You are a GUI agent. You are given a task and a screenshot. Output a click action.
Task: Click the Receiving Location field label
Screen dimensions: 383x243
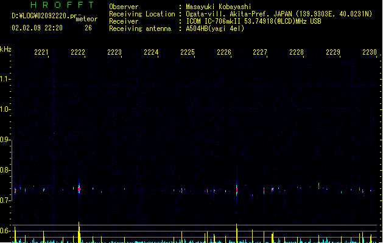click(x=142, y=14)
